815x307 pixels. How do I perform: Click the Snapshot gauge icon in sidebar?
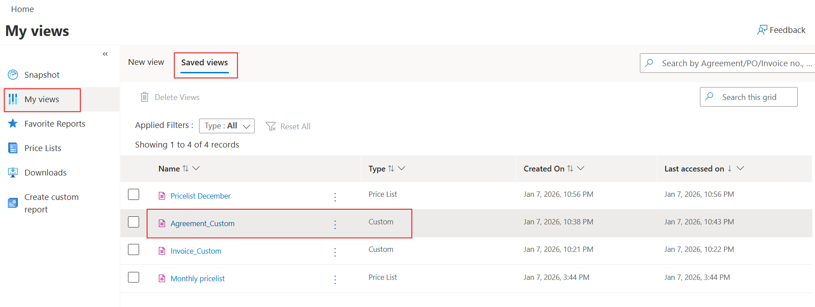tap(13, 75)
